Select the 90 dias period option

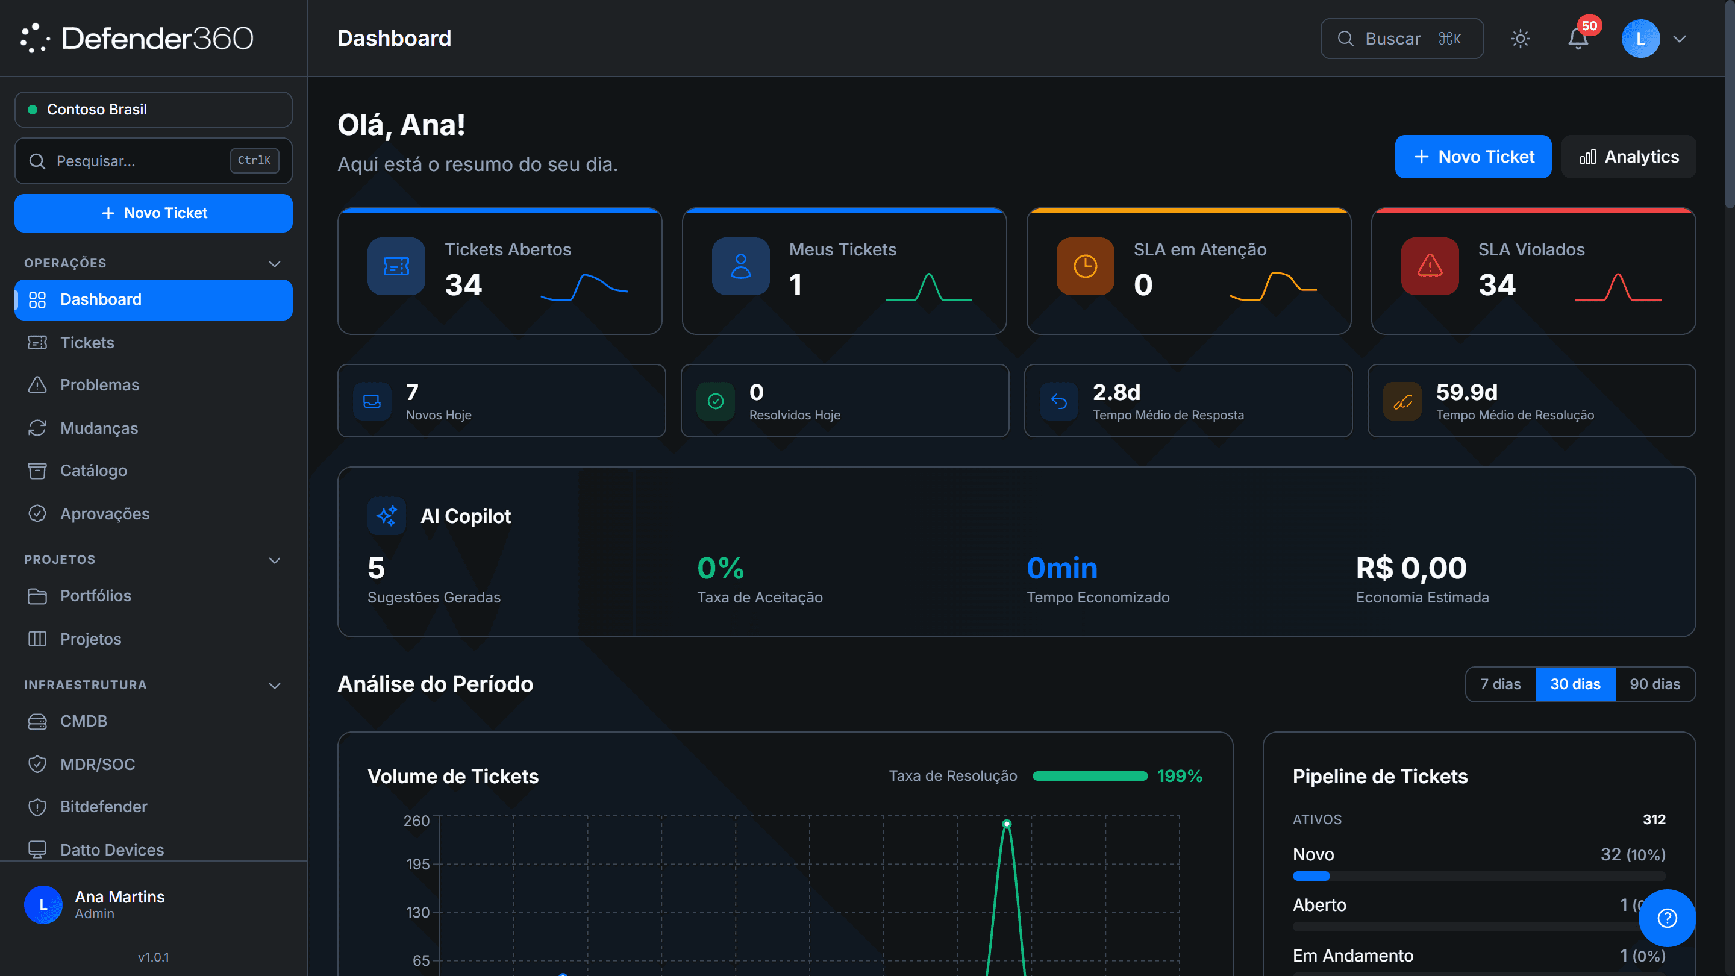coord(1655,684)
